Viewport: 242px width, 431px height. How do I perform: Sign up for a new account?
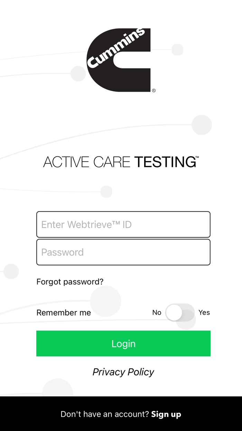(166, 414)
